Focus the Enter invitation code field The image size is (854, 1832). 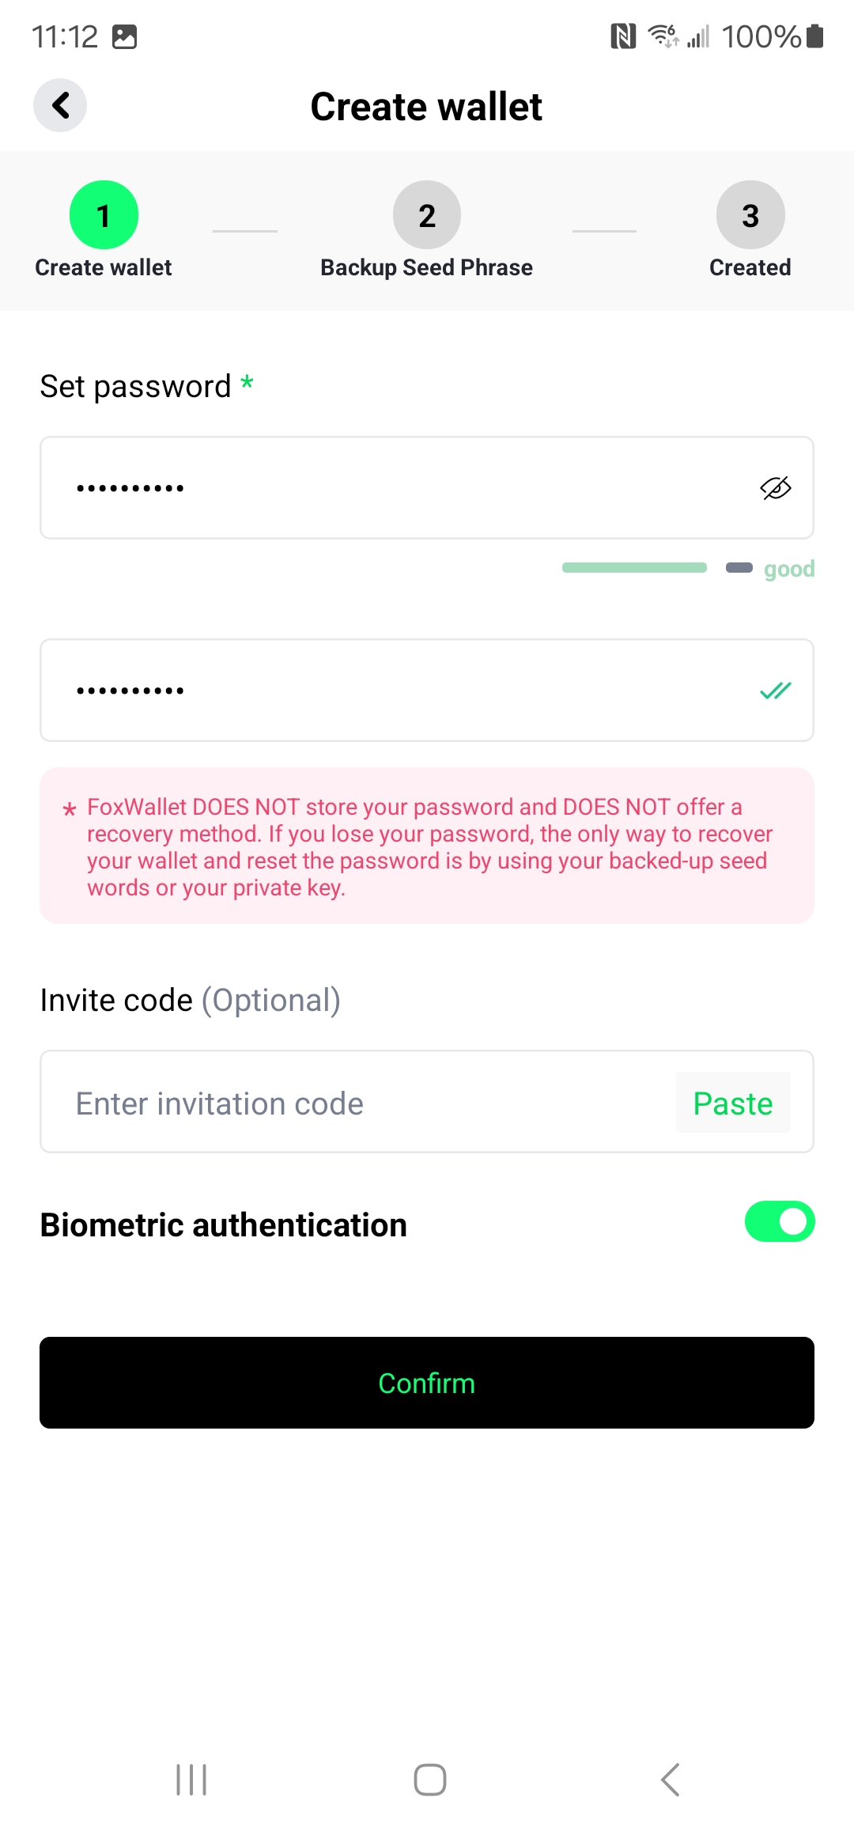coord(356,1103)
